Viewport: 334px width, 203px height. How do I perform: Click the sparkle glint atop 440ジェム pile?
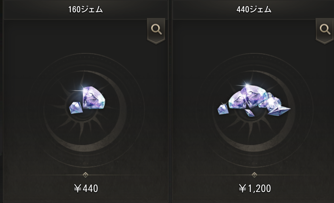click(247, 84)
